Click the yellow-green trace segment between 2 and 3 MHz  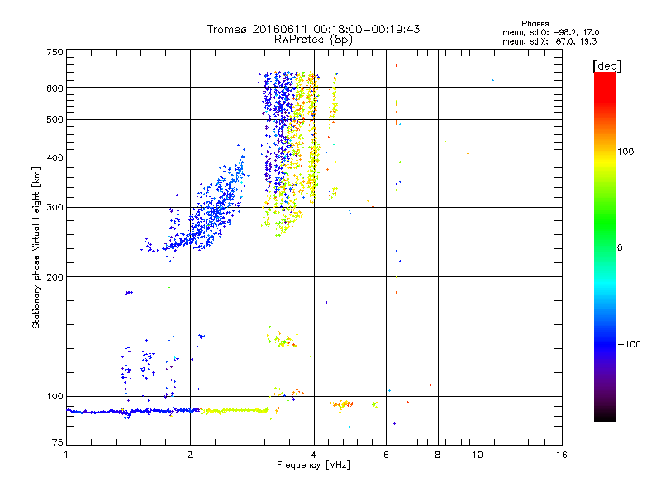point(235,410)
